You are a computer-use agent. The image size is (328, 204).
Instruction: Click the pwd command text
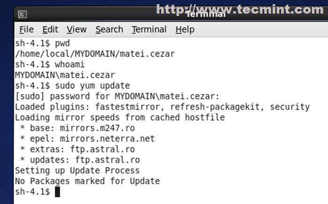tap(62, 44)
